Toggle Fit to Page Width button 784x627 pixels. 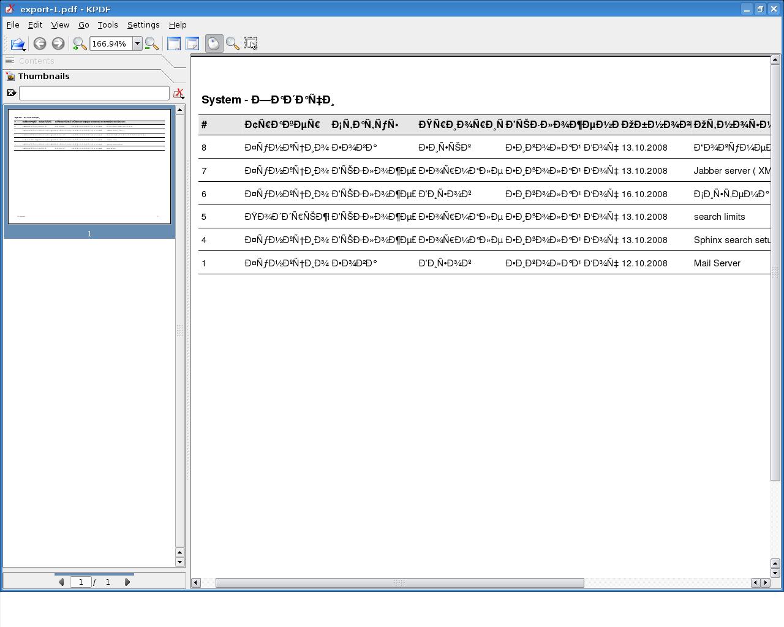174,43
